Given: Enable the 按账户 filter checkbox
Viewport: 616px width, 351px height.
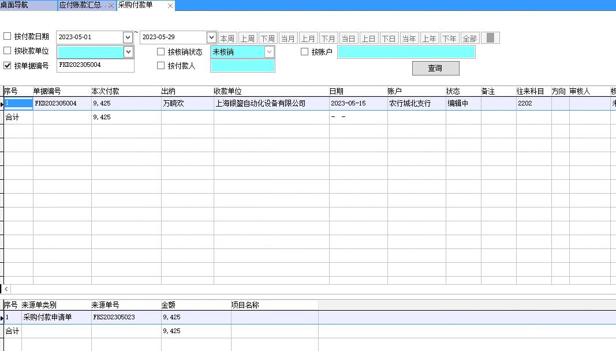Looking at the screenshot, I should pyautogui.click(x=305, y=52).
